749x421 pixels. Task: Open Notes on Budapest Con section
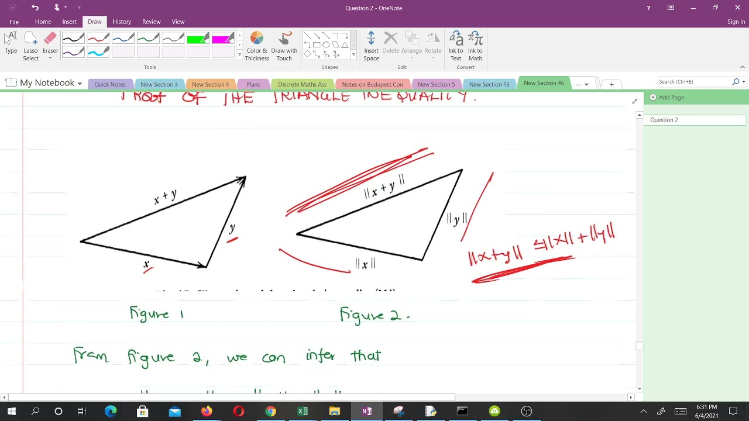[x=372, y=84]
